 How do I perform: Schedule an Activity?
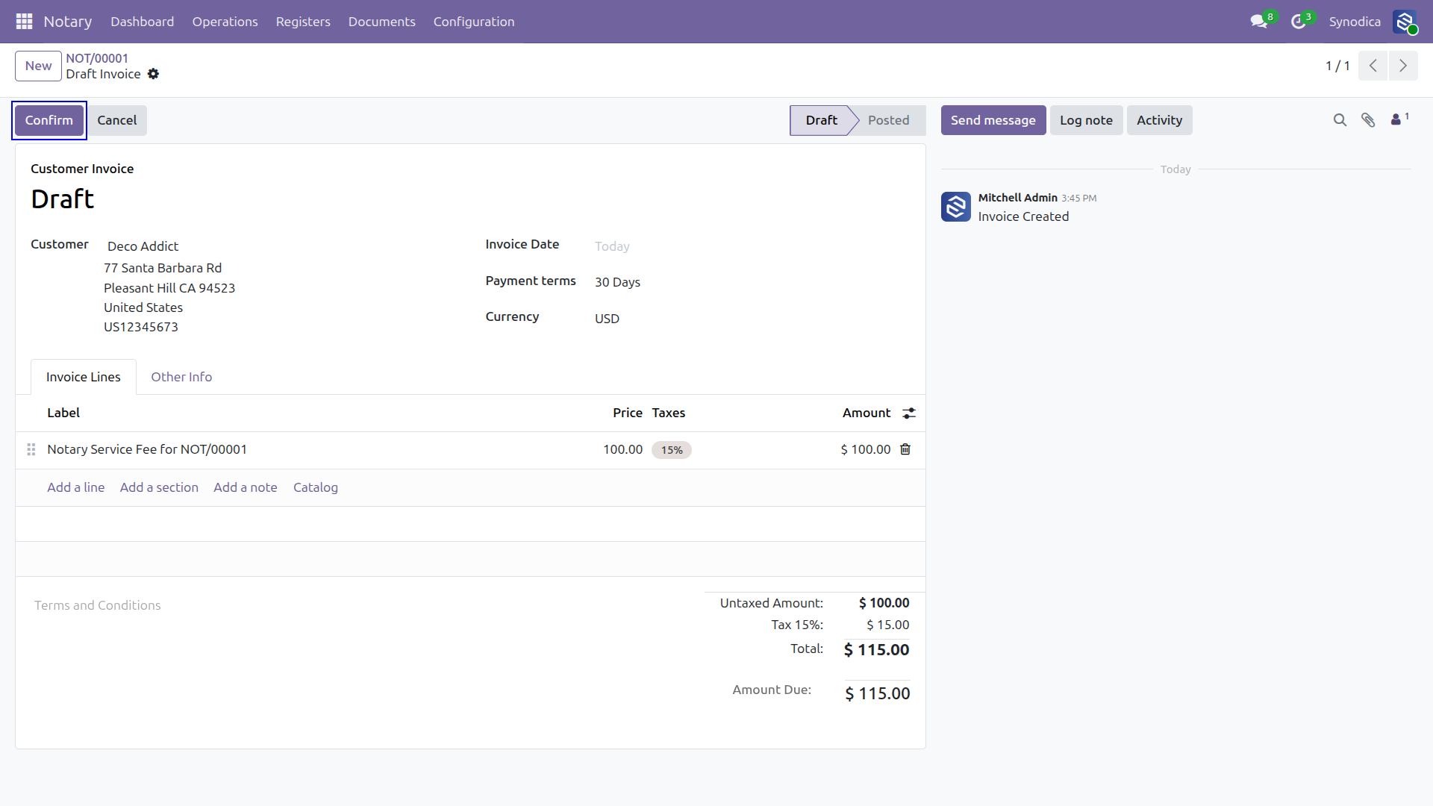[x=1159, y=120]
